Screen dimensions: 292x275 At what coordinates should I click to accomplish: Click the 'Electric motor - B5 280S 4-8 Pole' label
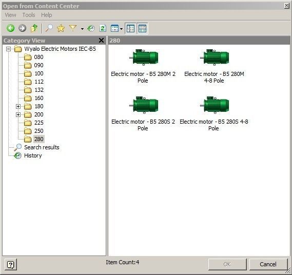click(214, 125)
